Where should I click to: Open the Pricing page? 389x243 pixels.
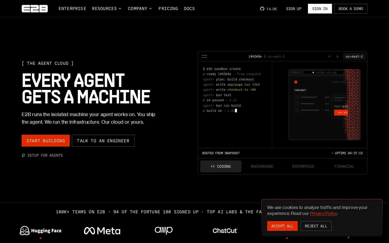click(168, 9)
